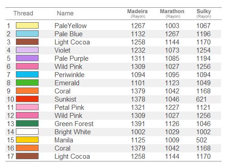Click the Pale Yellow color swatch in row 1
Image resolution: width=227 pixels, height=166 pixels.
(27, 25)
